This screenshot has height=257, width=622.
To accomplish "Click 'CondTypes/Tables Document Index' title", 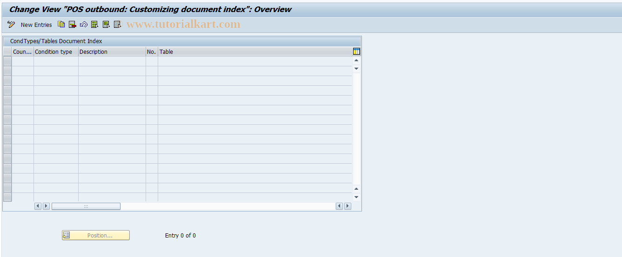I will pyautogui.click(x=56, y=41).
